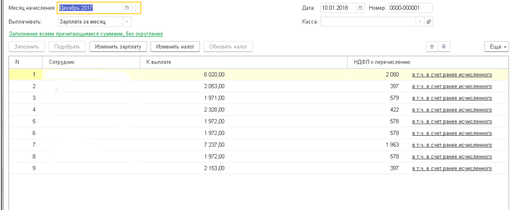Move row up with the arrow button
Viewport: 511px width, 210px height.
[x=432, y=47]
